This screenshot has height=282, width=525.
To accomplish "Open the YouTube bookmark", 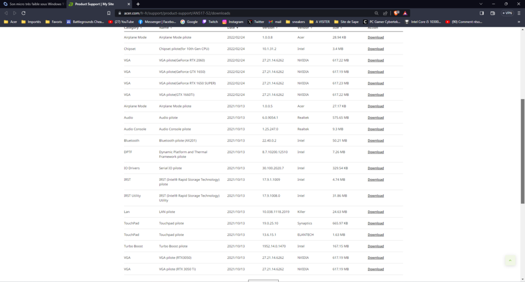I will pyautogui.click(x=121, y=21).
